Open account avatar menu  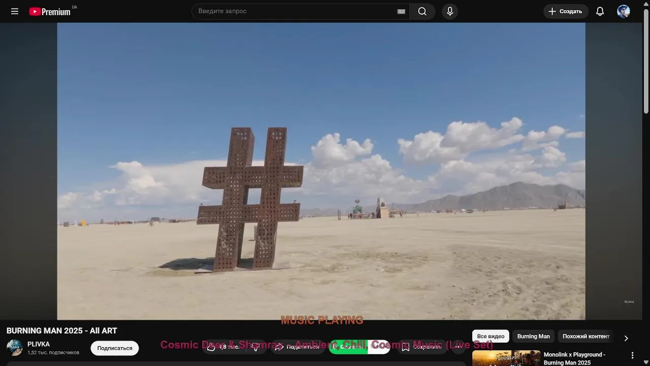624,11
